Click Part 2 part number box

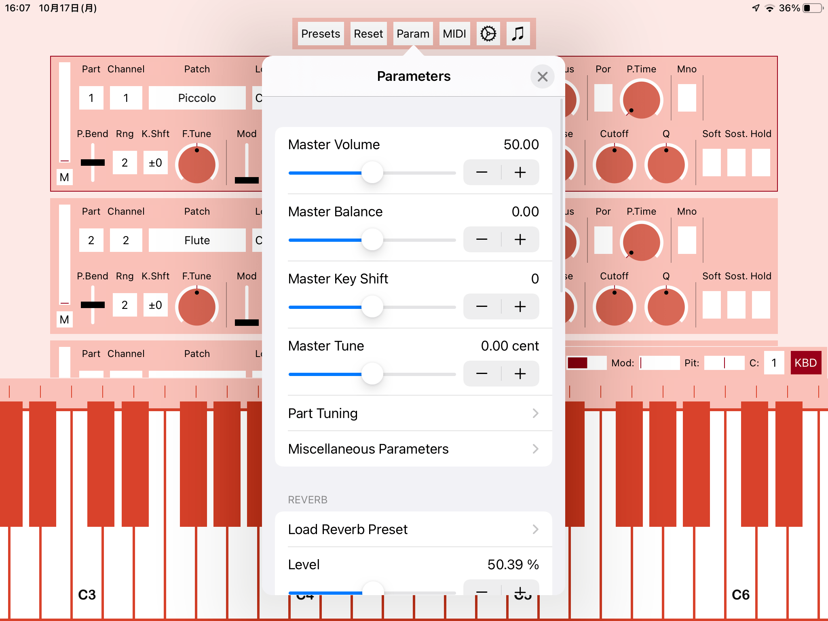(x=91, y=240)
